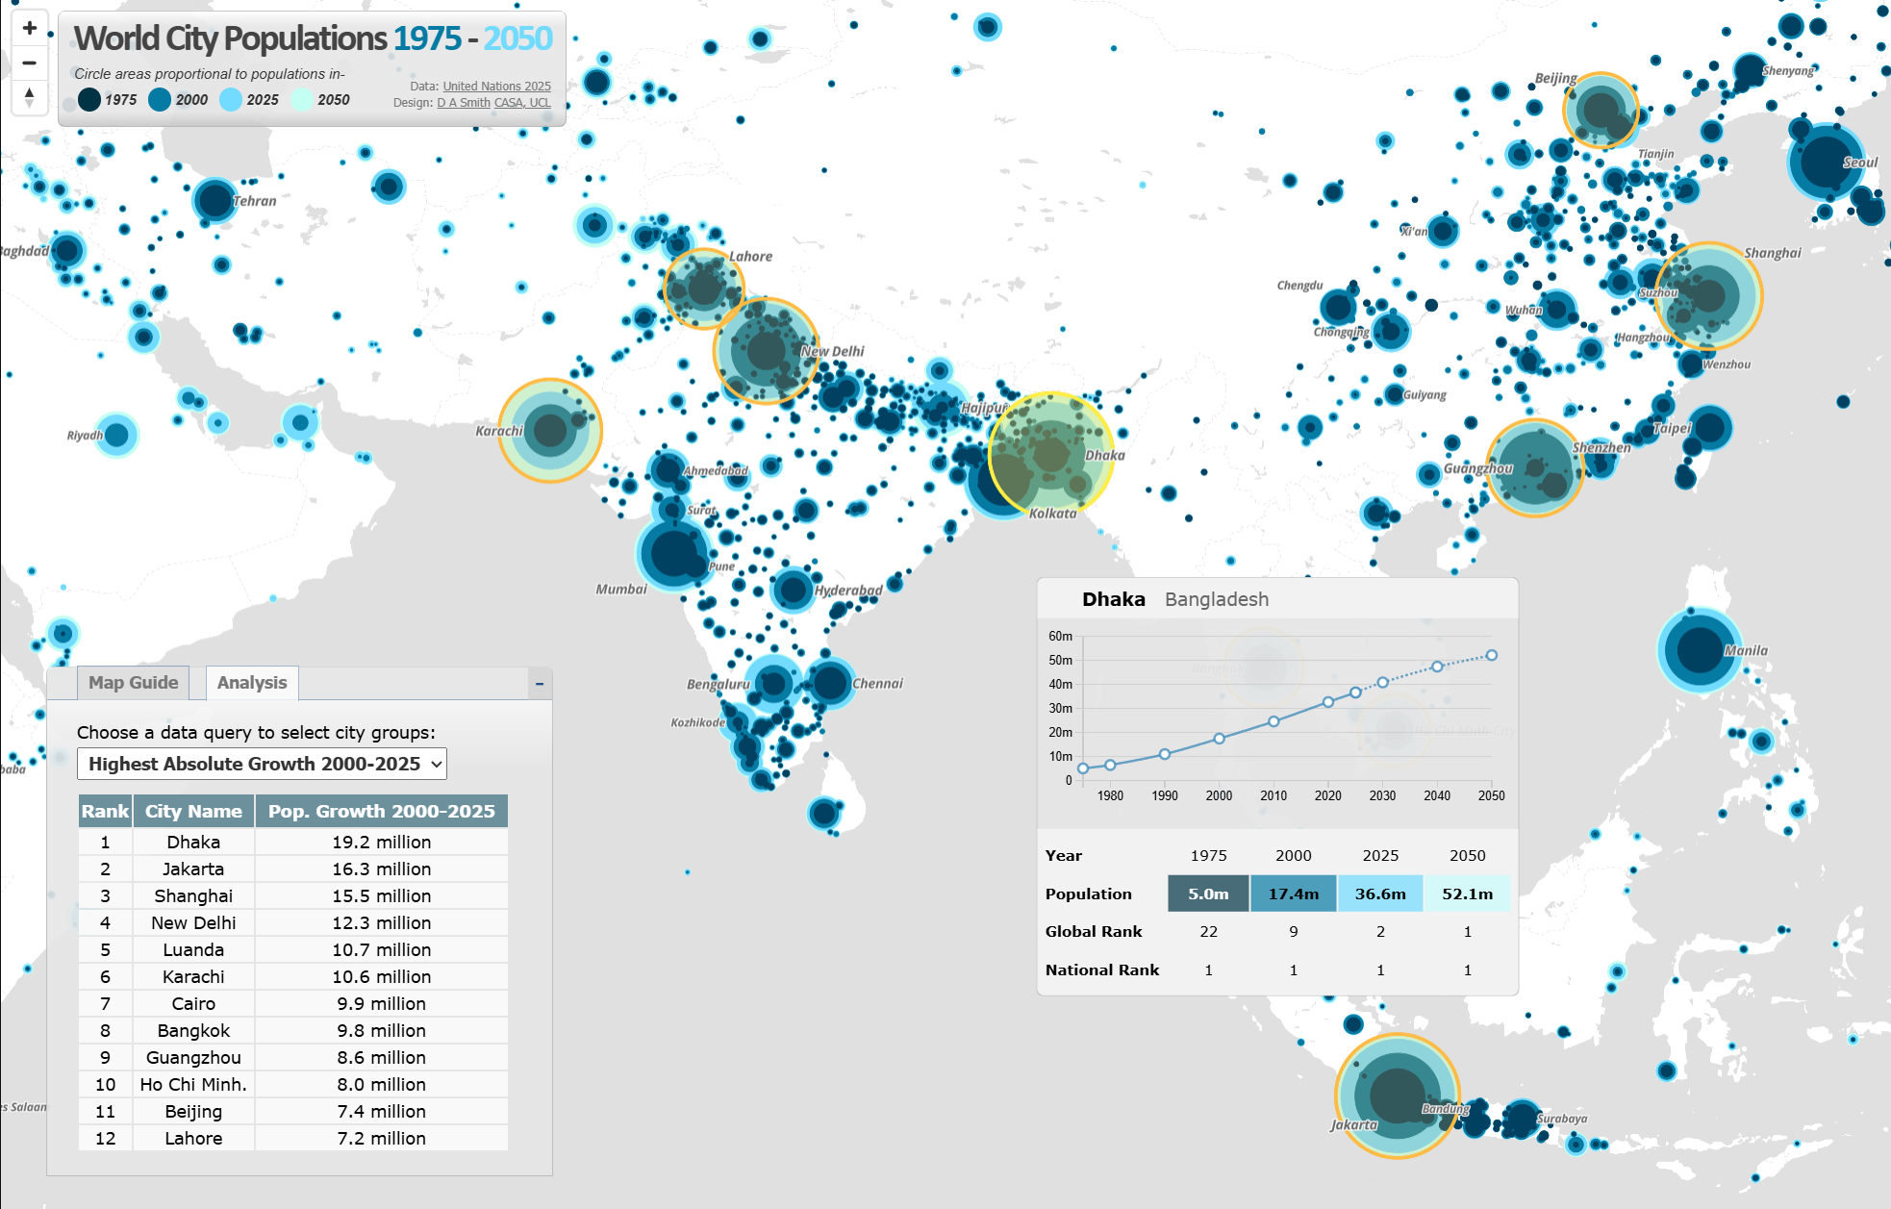Click the 1975 dark legend circle

tap(89, 99)
